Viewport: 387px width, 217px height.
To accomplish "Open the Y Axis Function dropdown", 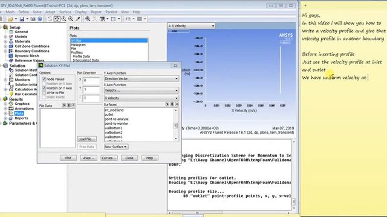I will pos(141,79).
